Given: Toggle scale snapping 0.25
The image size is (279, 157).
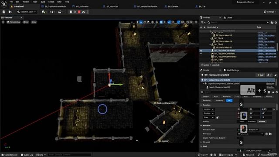Looking at the screenshot, I should (178, 22).
